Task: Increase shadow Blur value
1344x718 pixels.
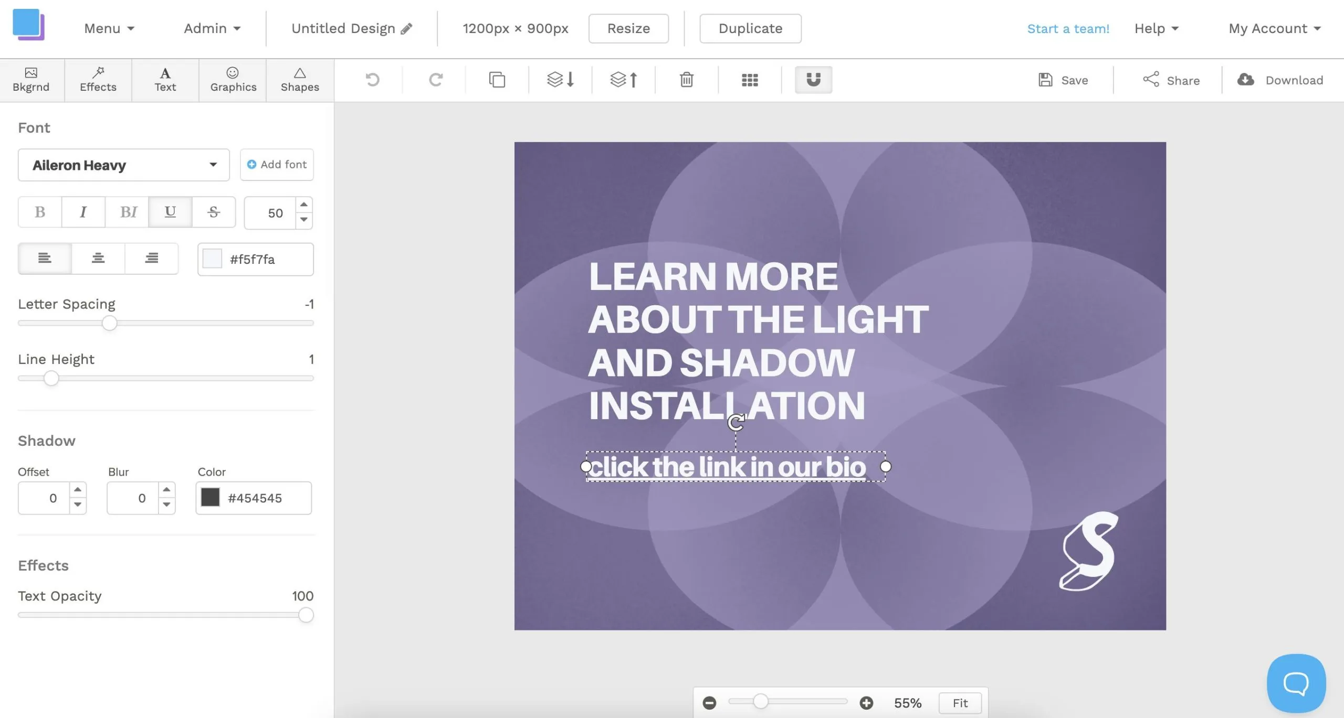Action: [x=166, y=490]
